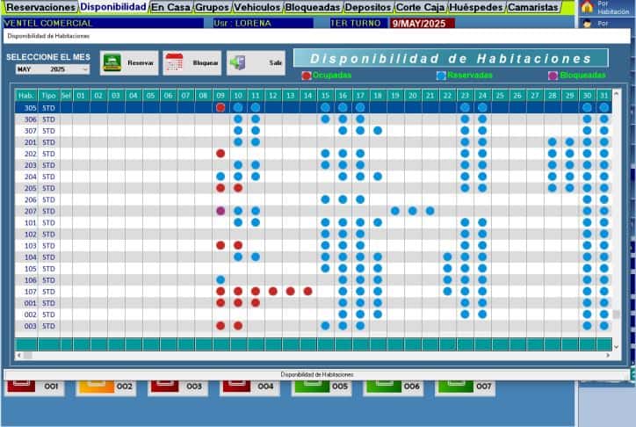Image resolution: width=636 pixels, height=427 pixels.
Task: Click the Bloquear calendar icon button
Action: point(192,62)
